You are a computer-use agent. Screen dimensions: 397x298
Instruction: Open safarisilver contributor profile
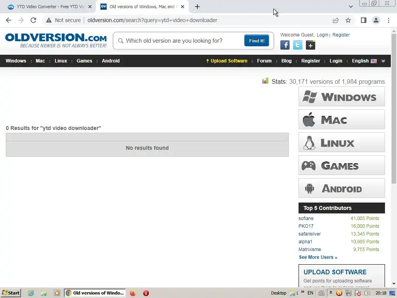[310, 234]
